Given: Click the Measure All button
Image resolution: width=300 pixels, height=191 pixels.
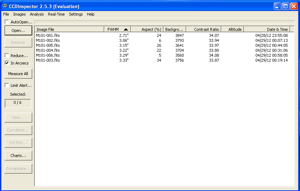Looking at the screenshot, I should 18,74.
